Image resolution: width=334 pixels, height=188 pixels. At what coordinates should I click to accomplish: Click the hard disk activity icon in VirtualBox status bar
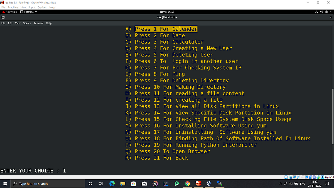coord(286,177)
